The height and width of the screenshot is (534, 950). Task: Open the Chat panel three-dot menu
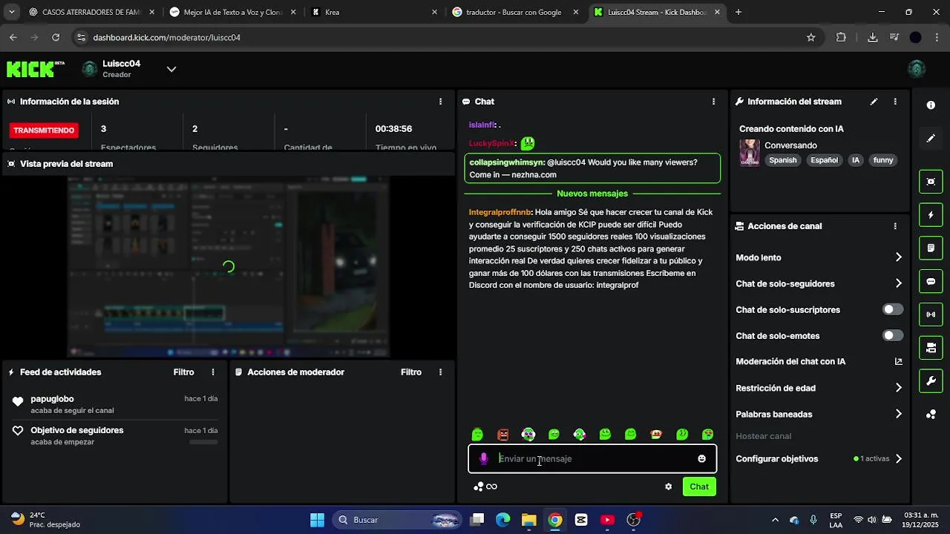[714, 102]
